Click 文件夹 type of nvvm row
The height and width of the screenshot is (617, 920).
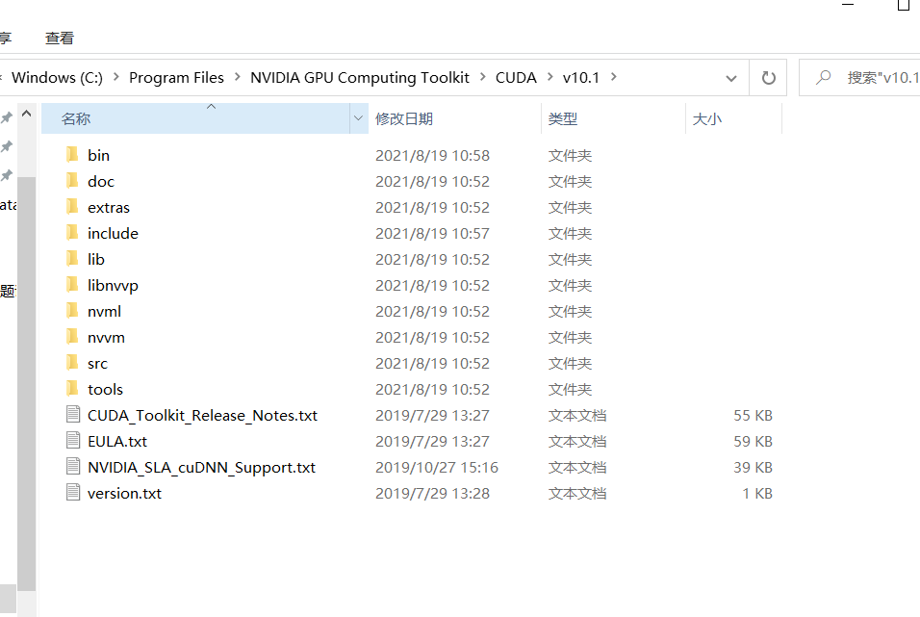pyautogui.click(x=570, y=338)
